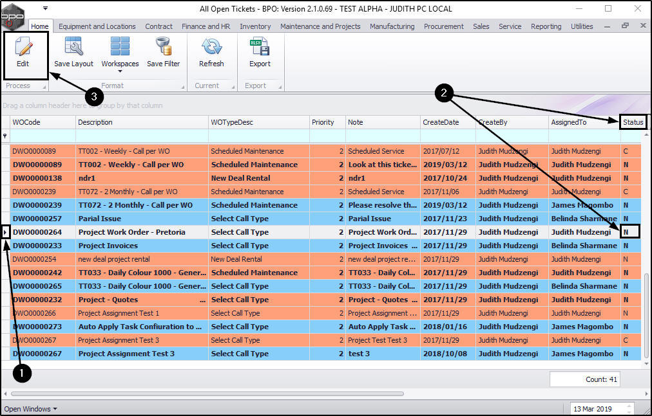The width and height of the screenshot is (652, 416).
Task: Refresh the ticket list
Action: 211,53
